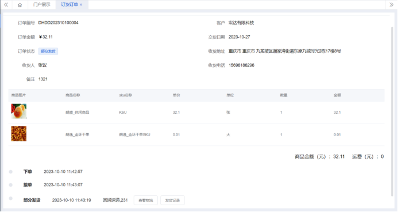Click the sku名称 column header

(x=126, y=95)
